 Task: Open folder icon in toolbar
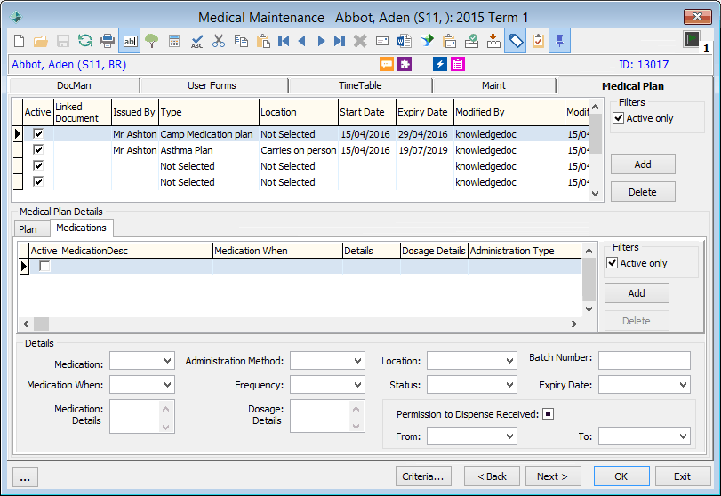point(41,41)
